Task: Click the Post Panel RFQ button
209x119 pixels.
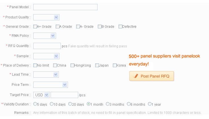Action: (151, 76)
